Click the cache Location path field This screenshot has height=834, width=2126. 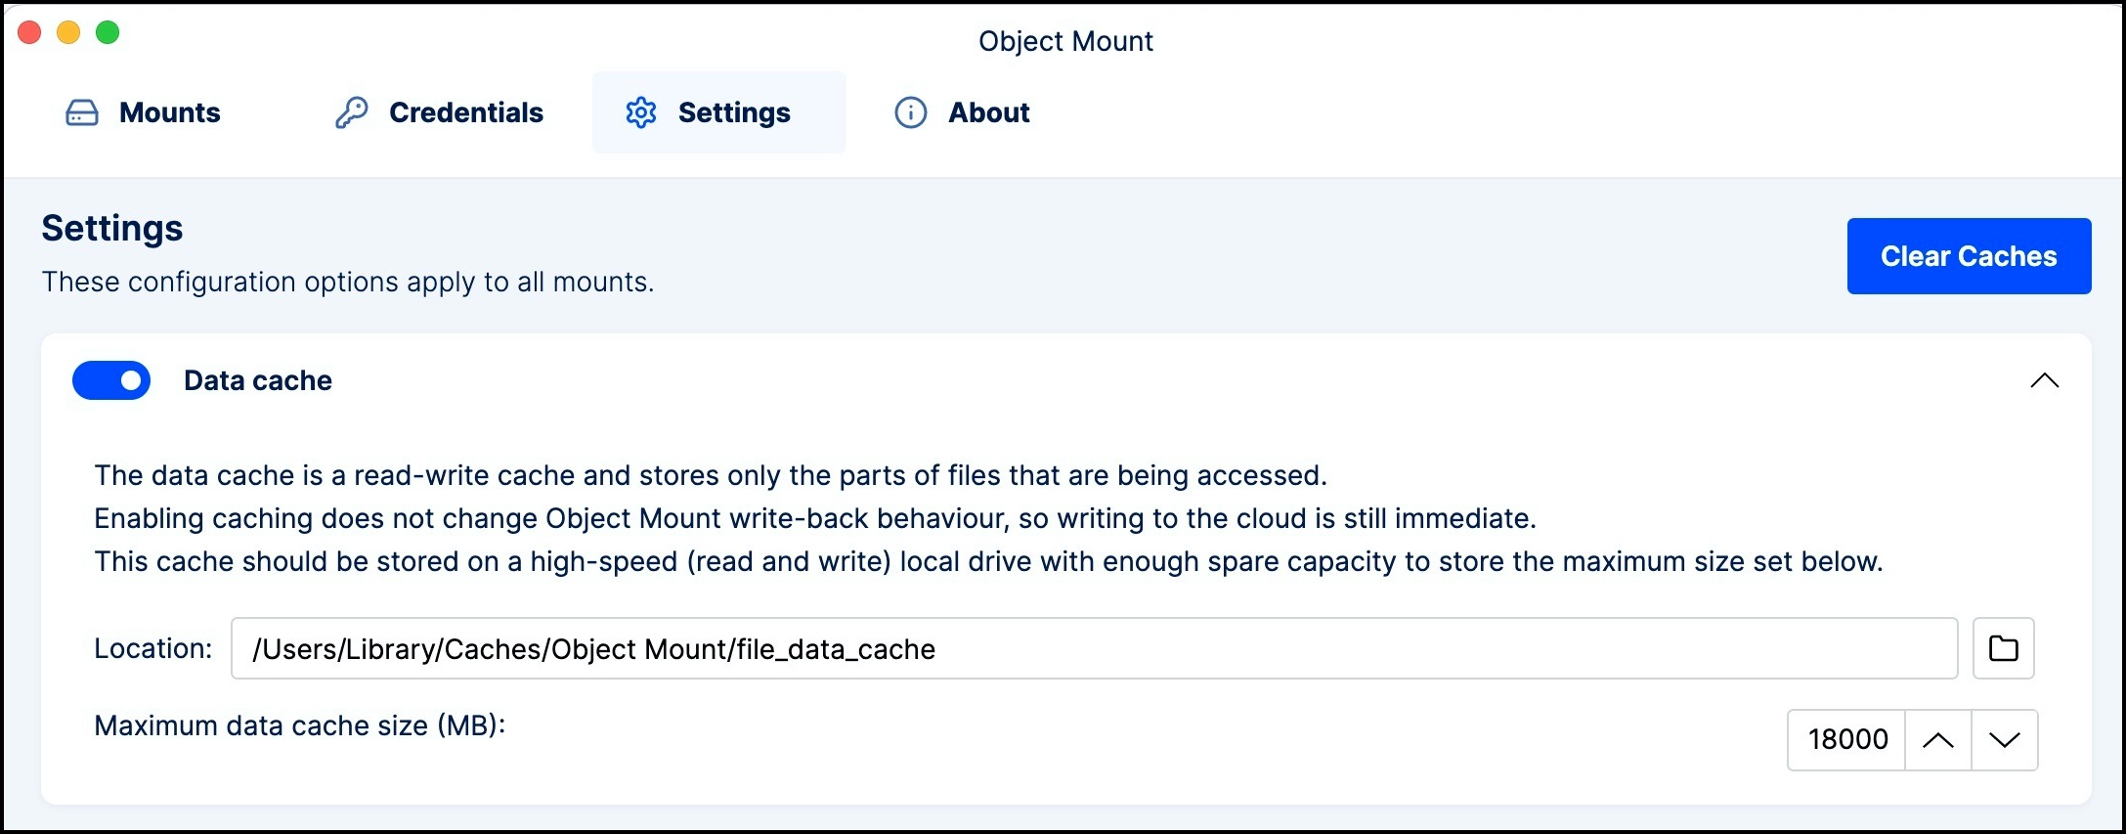point(1093,648)
